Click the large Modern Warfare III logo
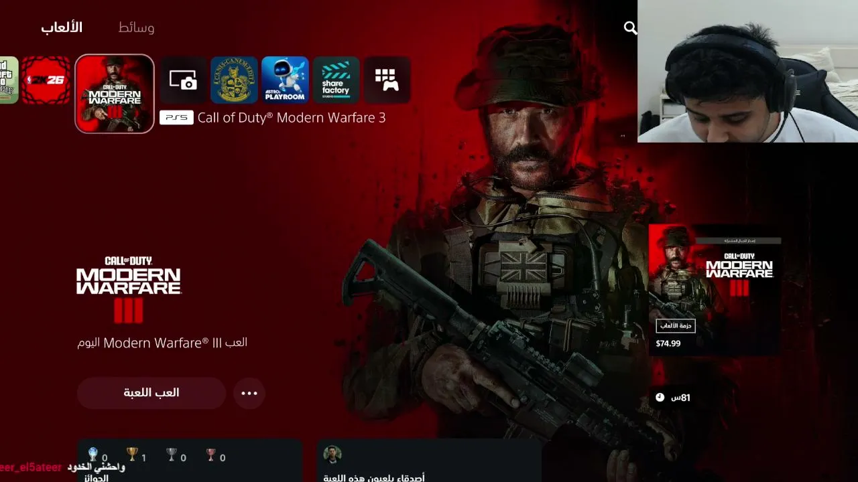The width and height of the screenshot is (858, 482). (129, 289)
